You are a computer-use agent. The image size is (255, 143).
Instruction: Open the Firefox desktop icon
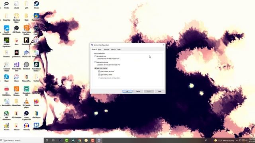[36, 102]
